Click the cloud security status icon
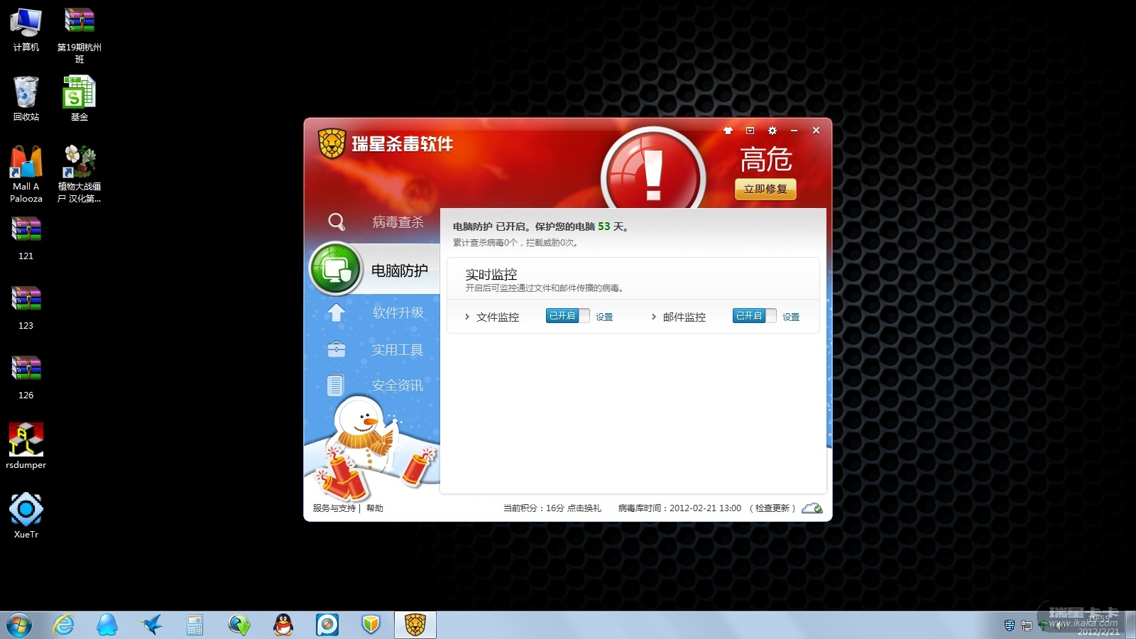This screenshot has height=639, width=1136. [812, 508]
